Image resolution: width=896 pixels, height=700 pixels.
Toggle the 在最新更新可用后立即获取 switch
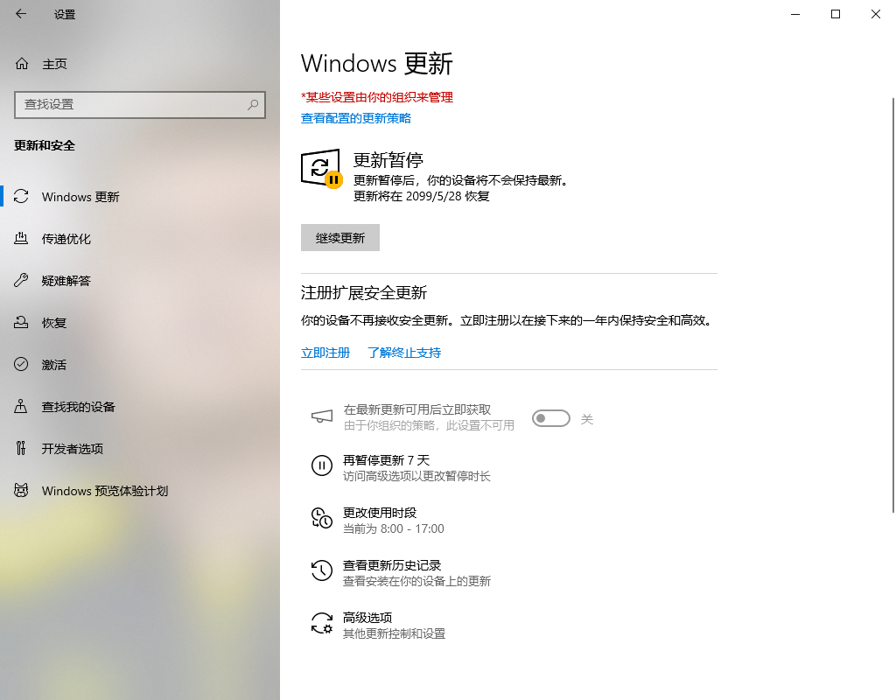[551, 418]
